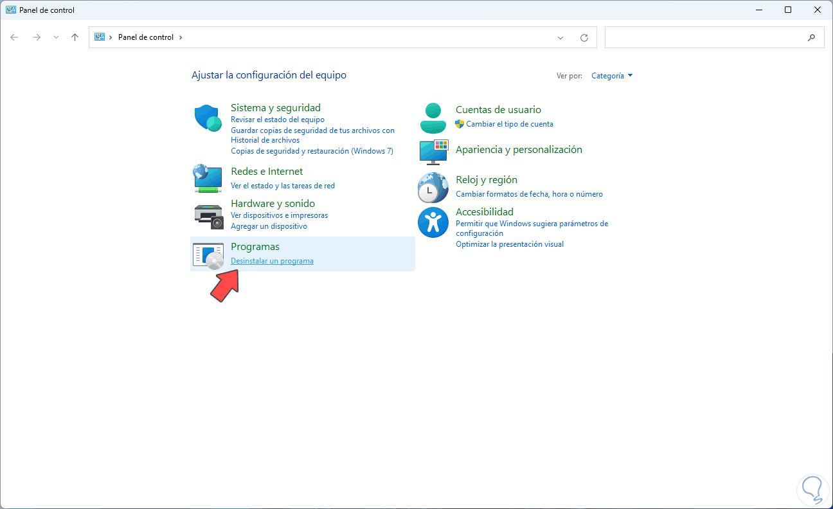
Task: Click the Panel de control title bar icon
Action: click(x=10, y=10)
